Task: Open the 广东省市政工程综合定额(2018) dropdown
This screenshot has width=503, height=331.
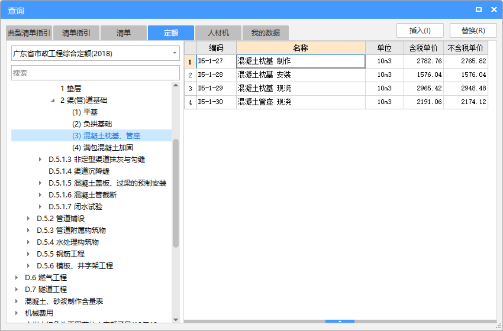Action: coord(95,53)
